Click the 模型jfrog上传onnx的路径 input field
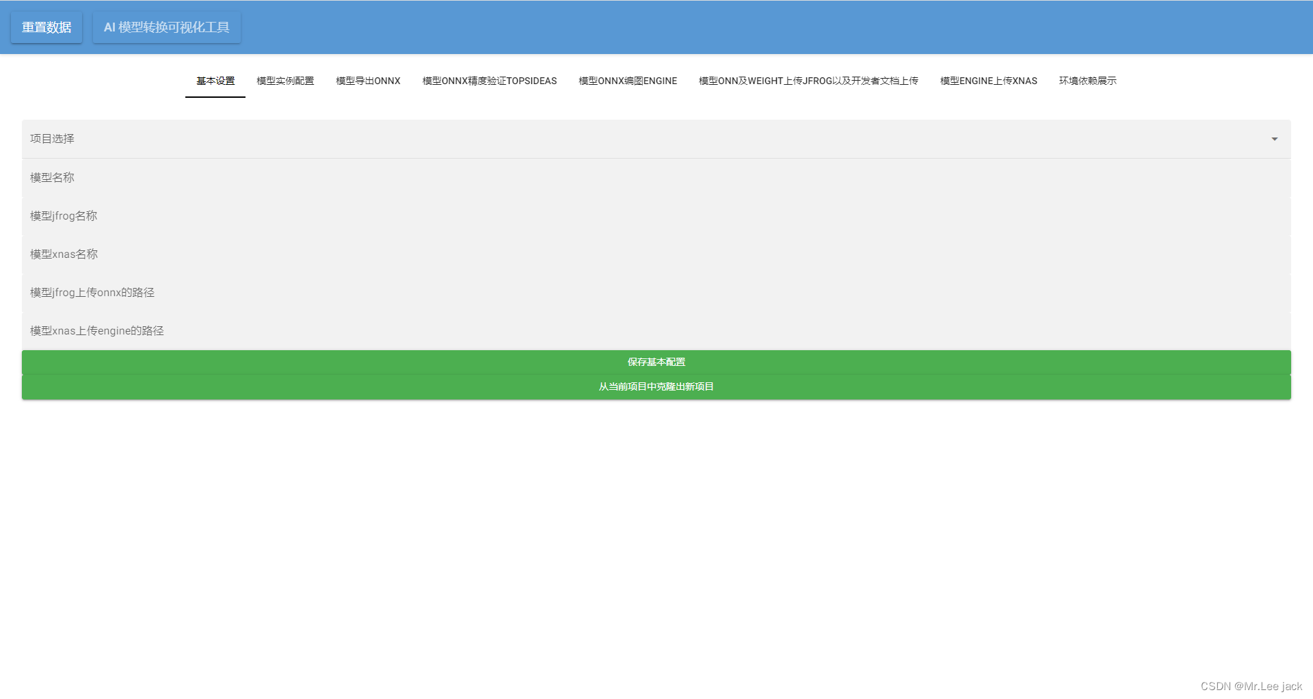Screen dimensions: 1313x699 click(x=656, y=293)
